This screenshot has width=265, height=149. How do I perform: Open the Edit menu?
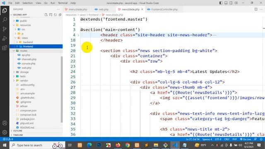[x=17, y=3]
